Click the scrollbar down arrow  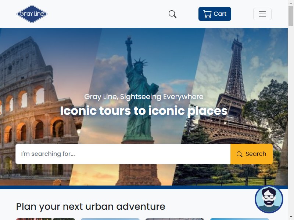(291, 217)
